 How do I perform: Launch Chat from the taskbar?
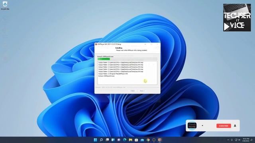click(x=119, y=140)
